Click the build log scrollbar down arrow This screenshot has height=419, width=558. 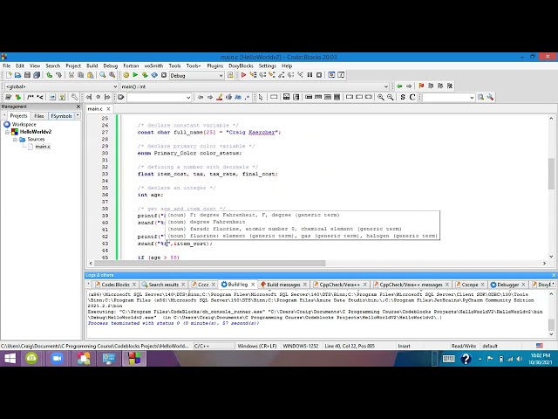(551, 334)
